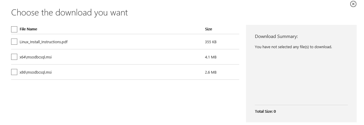Click the File Name column header
The image size is (364, 125).
point(28,29)
